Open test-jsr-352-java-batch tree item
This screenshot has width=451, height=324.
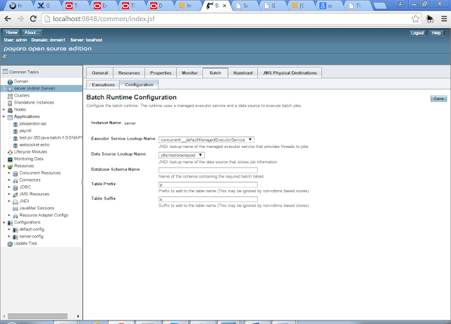tap(50, 138)
